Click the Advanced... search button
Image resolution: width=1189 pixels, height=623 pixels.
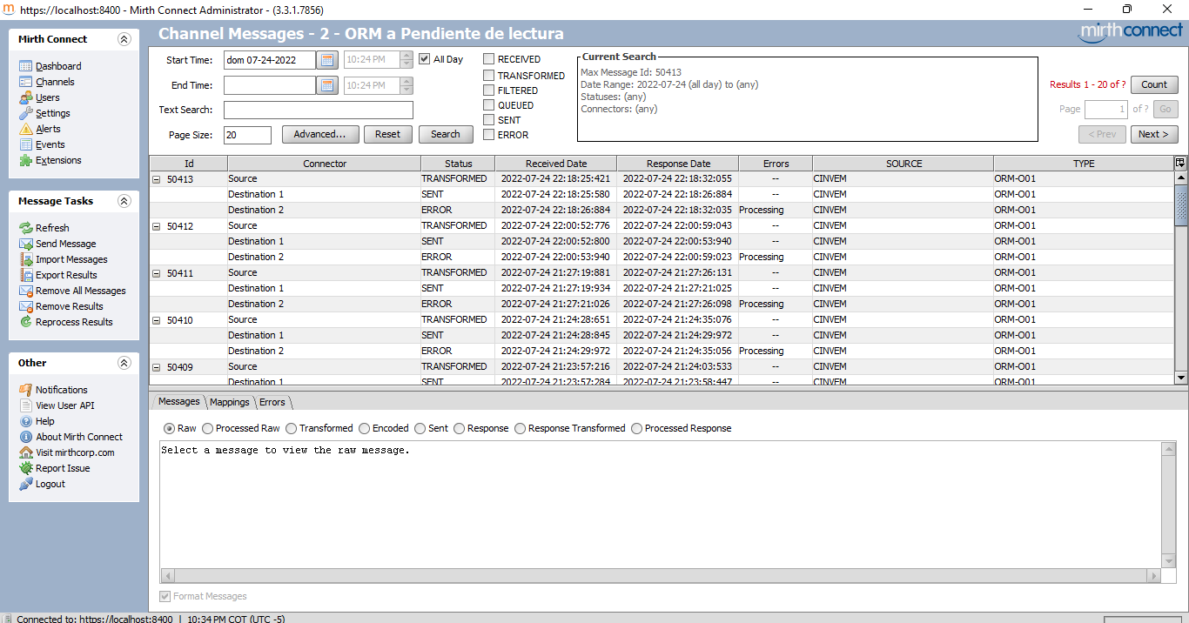tap(319, 134)
